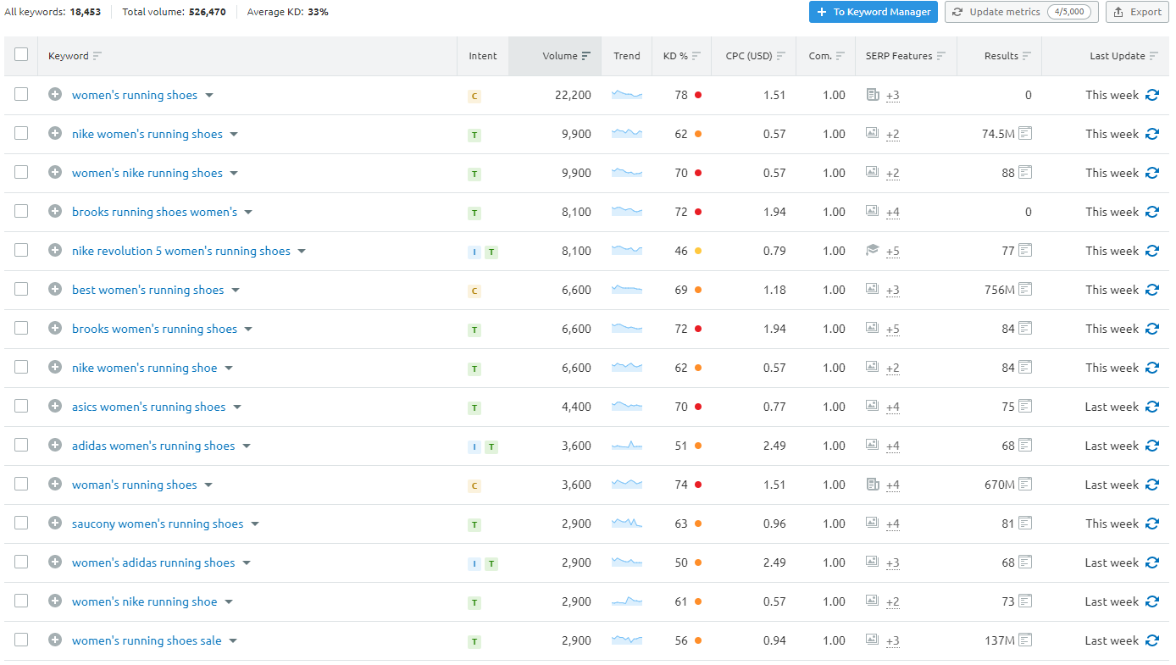
Task: Expand dropdown arrow beside women's running shoes
Action: click(x=209, y=96)
